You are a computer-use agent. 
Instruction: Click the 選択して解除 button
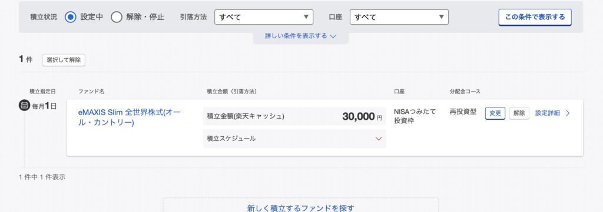[64, 60]
